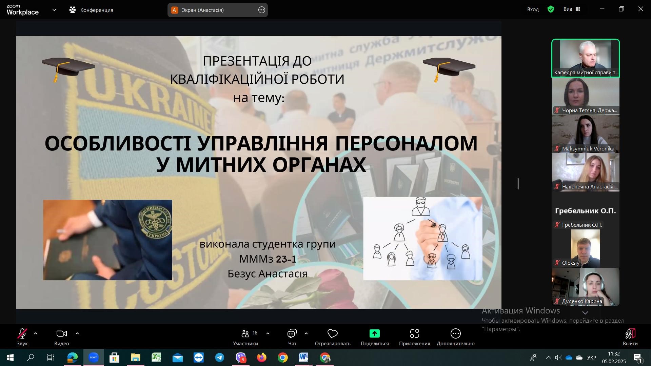Open the Конференция tab
The image size is (651, 366).
click(92, 10)
